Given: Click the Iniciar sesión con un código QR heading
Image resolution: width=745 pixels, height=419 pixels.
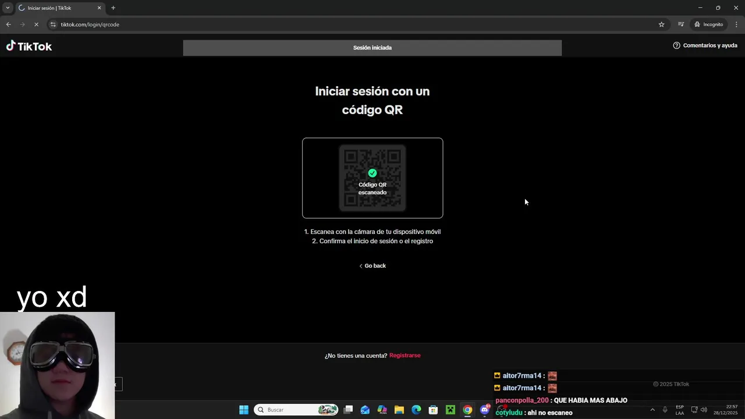Looking at the screenshot, I should click(x=372, y=100).
